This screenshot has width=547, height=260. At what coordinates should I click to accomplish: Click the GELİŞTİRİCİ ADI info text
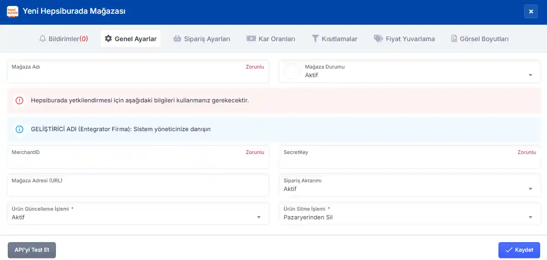pos(120,129)
